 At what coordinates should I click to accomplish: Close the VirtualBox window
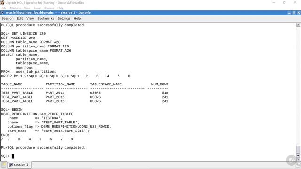[295, 2]
